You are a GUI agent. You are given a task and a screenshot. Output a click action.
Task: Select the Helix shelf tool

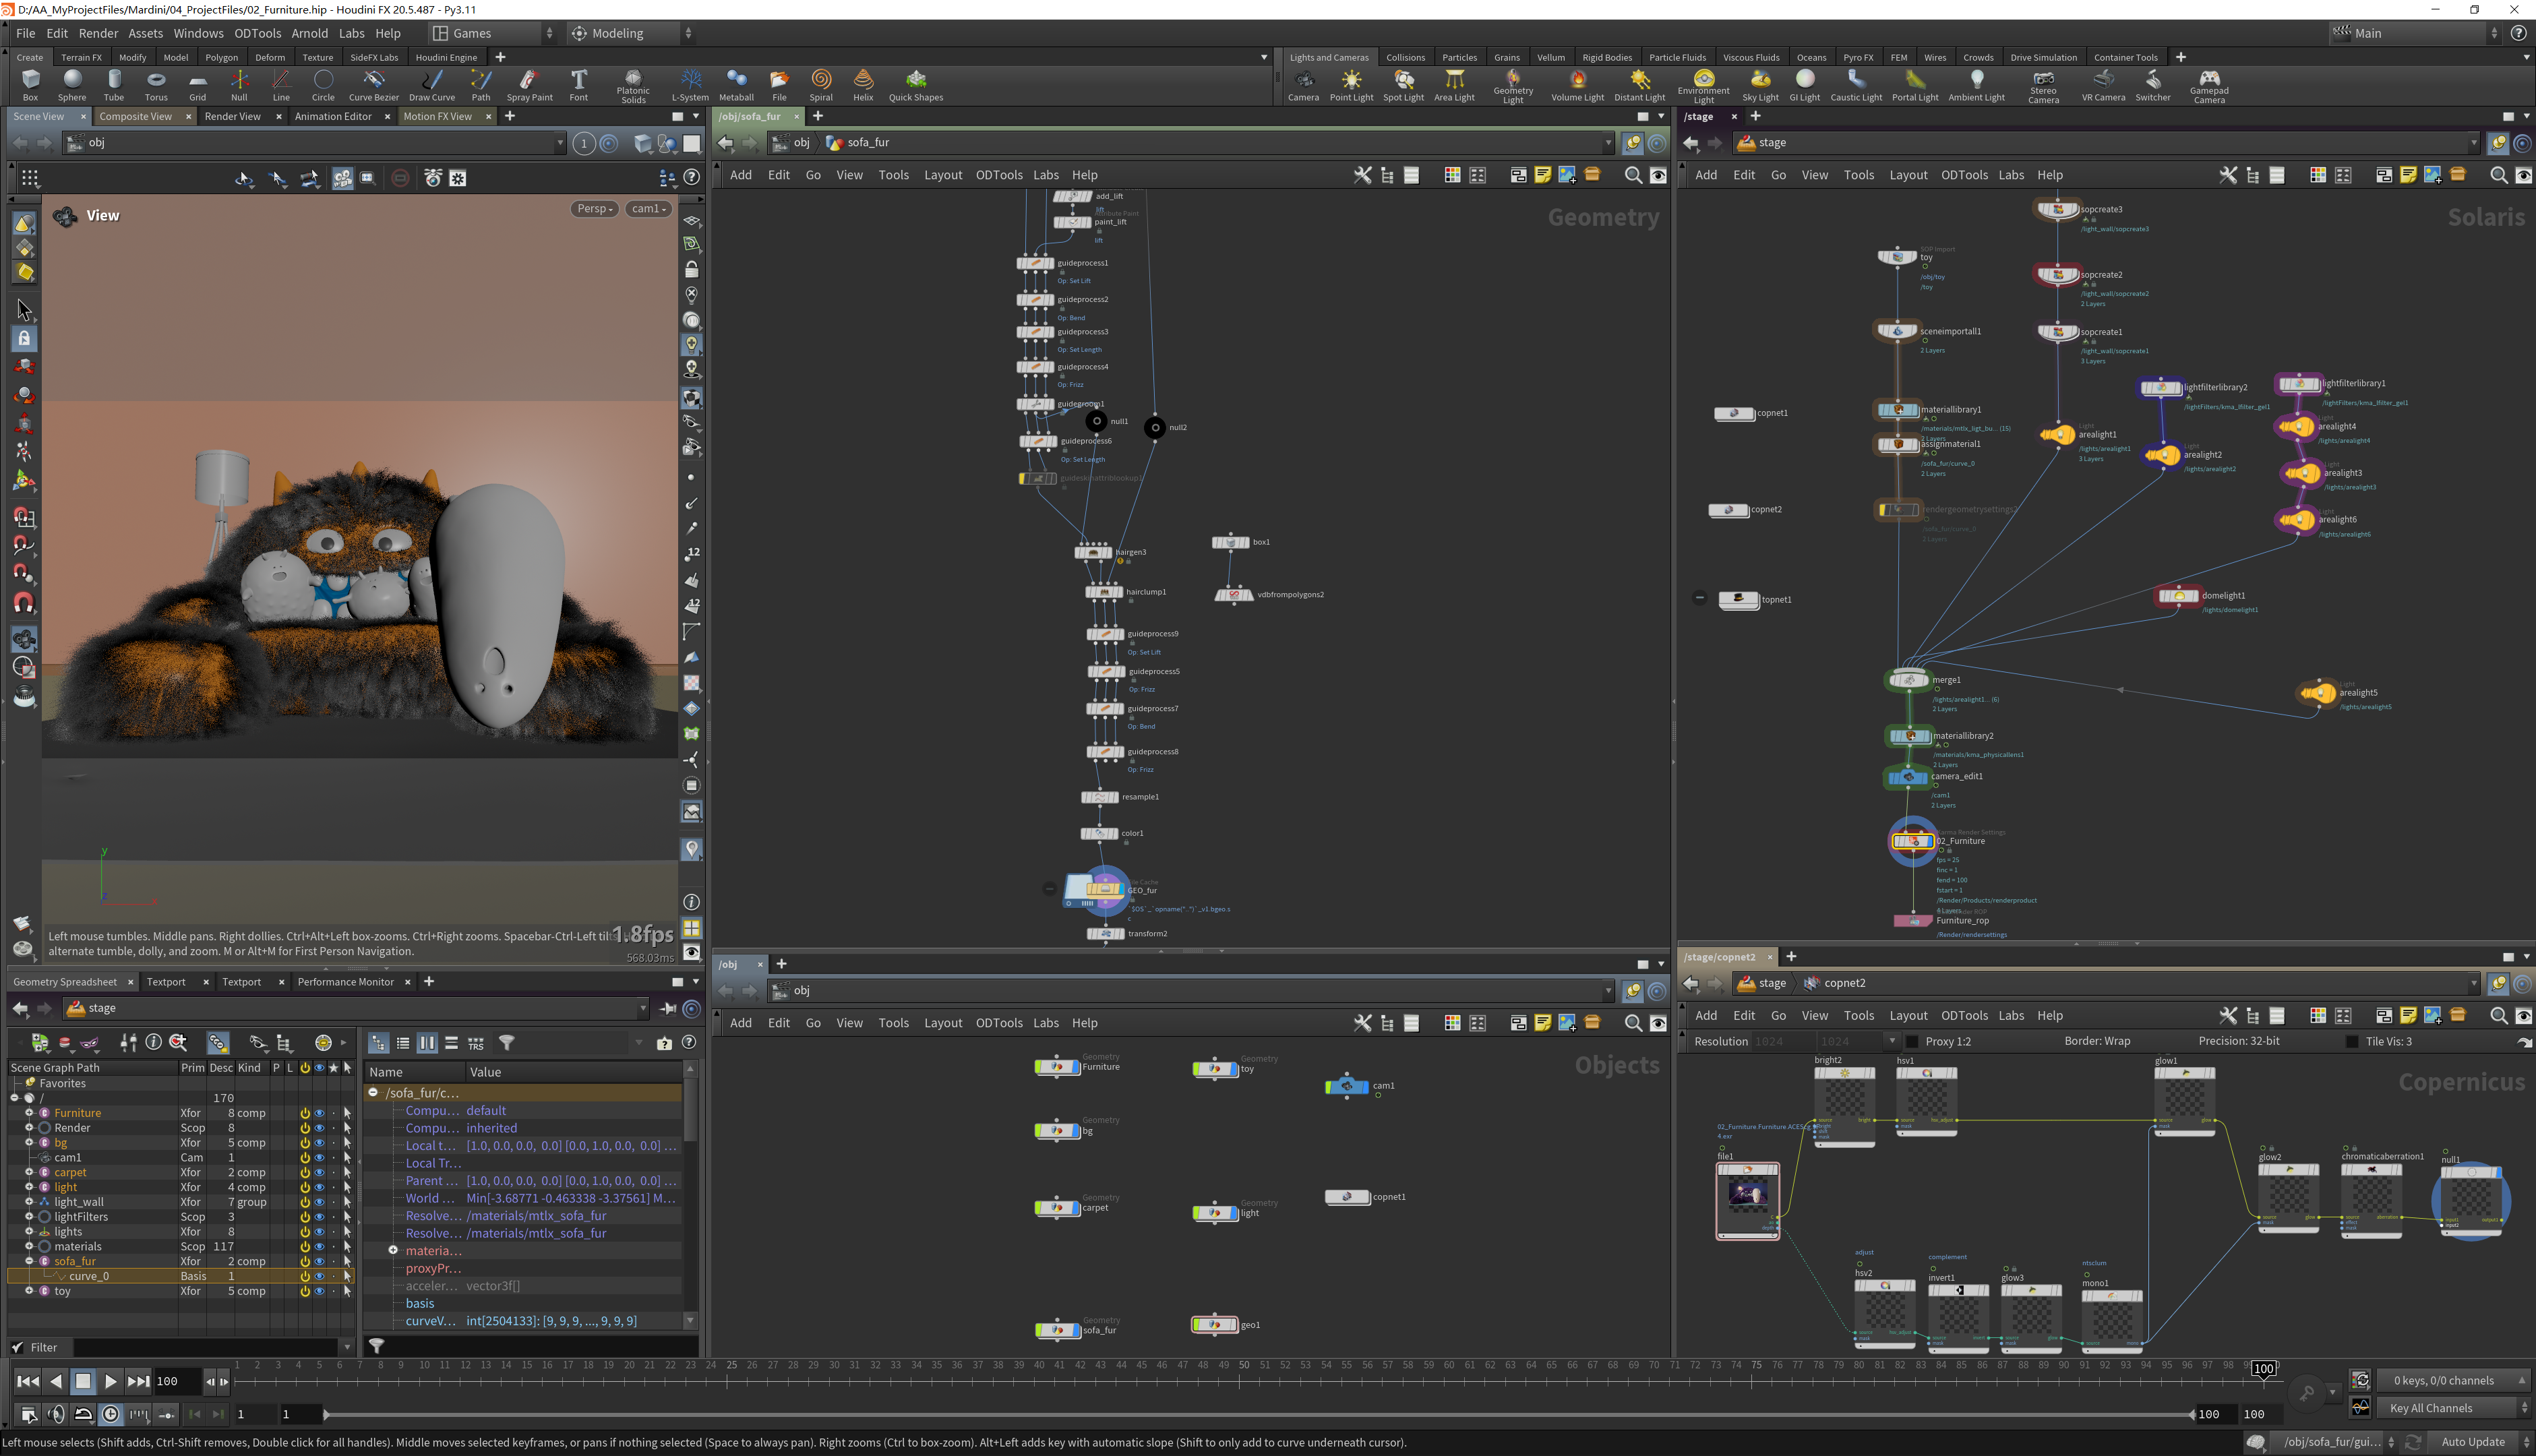(863, 85)
